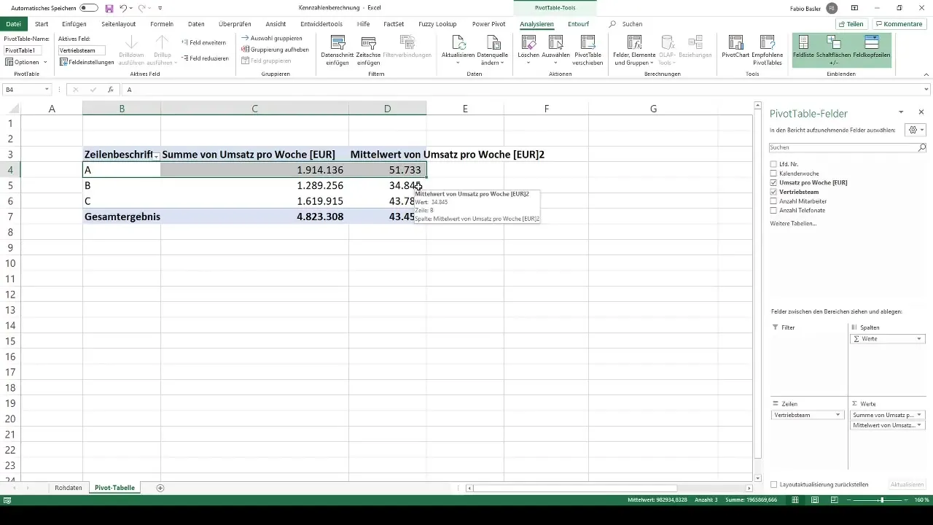Switch to page layout view icon
Image resolution: width=933 pixels, height=525 pixels.
[813, 500]
